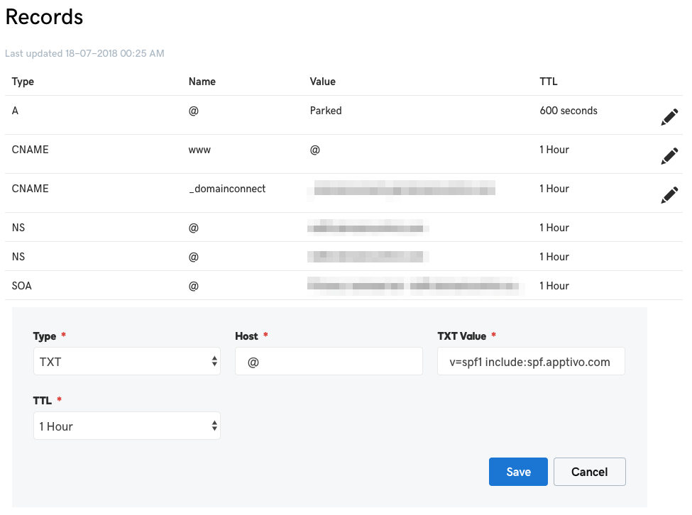This screenshot has width=692, height=515.
Task: Expand the TTL dropdown set to 1 Hour
Action: click(x=126, y=426)
